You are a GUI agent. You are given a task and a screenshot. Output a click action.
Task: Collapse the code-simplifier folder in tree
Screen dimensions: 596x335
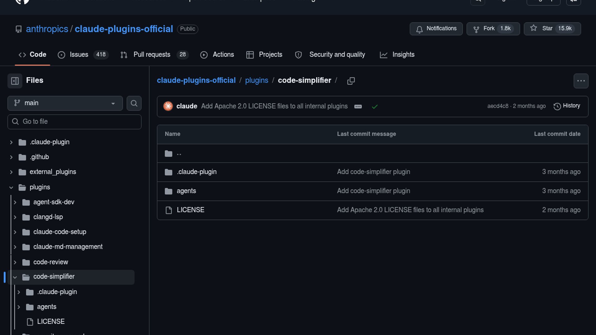tap(15, 277)
